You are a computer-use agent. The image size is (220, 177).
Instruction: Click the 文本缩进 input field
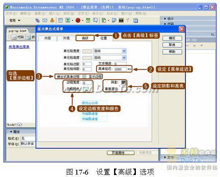121,64
